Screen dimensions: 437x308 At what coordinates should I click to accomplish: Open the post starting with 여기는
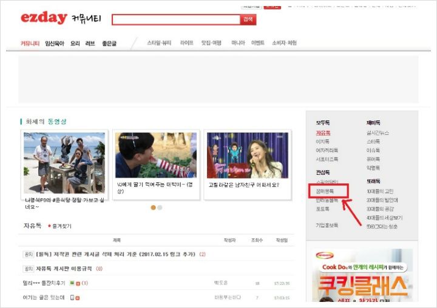point(44,298)
